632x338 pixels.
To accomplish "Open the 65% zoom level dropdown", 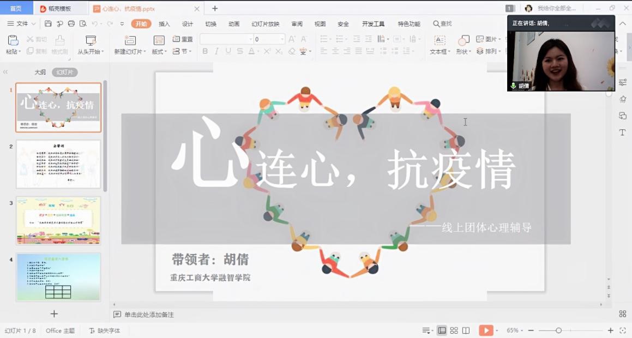I will [515, 330].
